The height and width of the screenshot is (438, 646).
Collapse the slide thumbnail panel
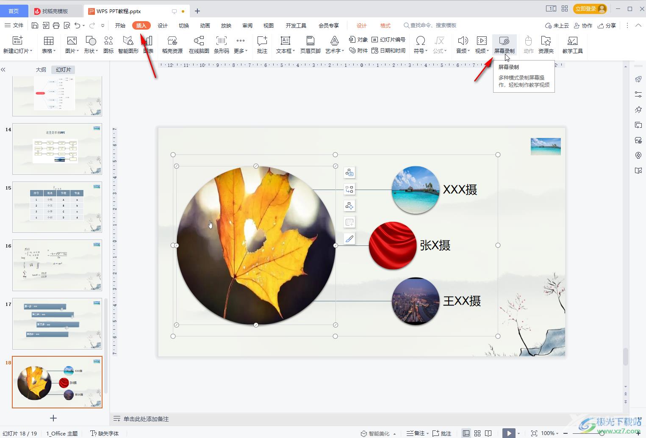(3, 69)
